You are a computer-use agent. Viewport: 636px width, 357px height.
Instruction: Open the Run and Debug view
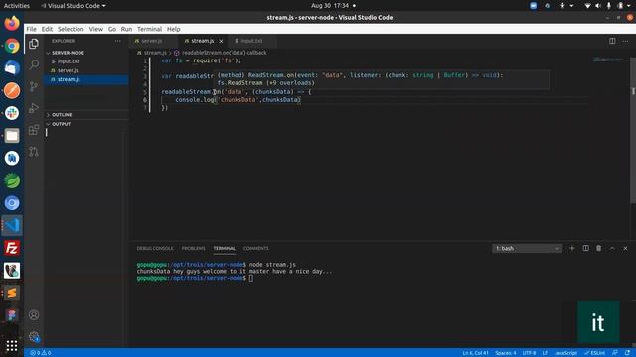point(34,108)
